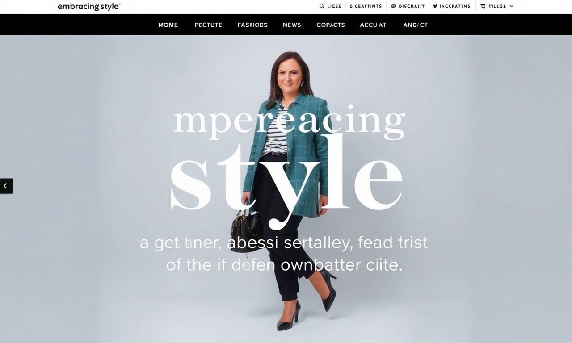This screenshot has height=343, width=572.
Task: Open the ANC/CT navigation item
Action: [x=416, y=25]
